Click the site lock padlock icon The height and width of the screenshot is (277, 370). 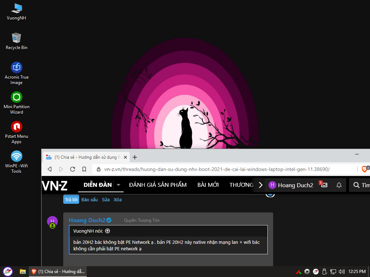pos(99,170)
